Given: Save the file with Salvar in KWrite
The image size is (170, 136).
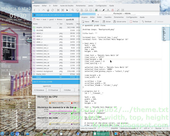Looking at the screenshot, I should (107, 22).
